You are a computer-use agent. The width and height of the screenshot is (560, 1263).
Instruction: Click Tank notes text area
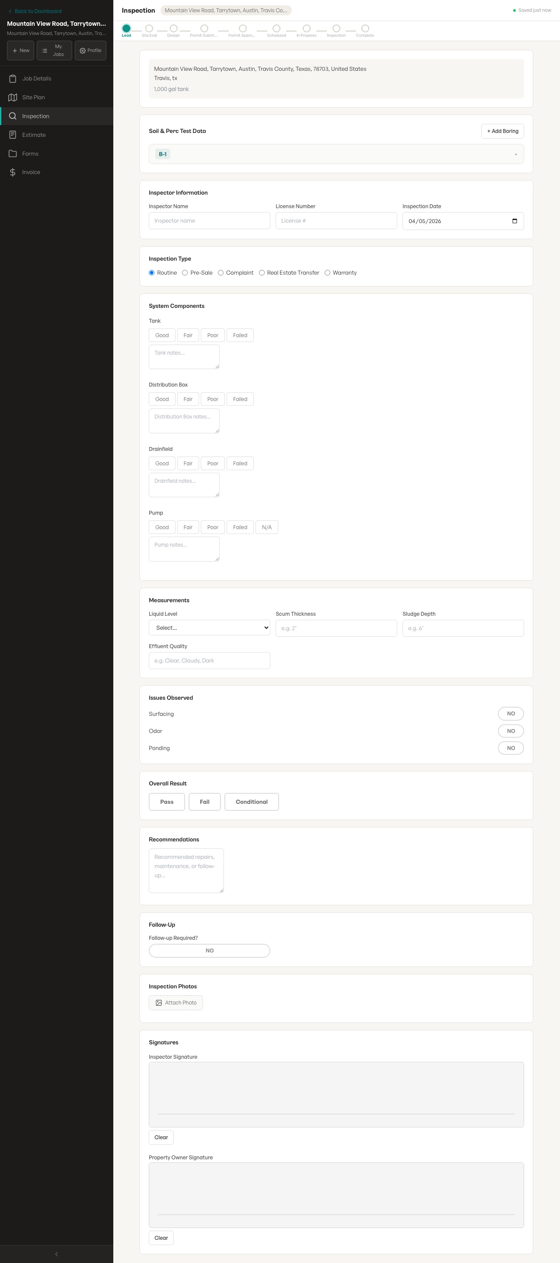[184, 357]
